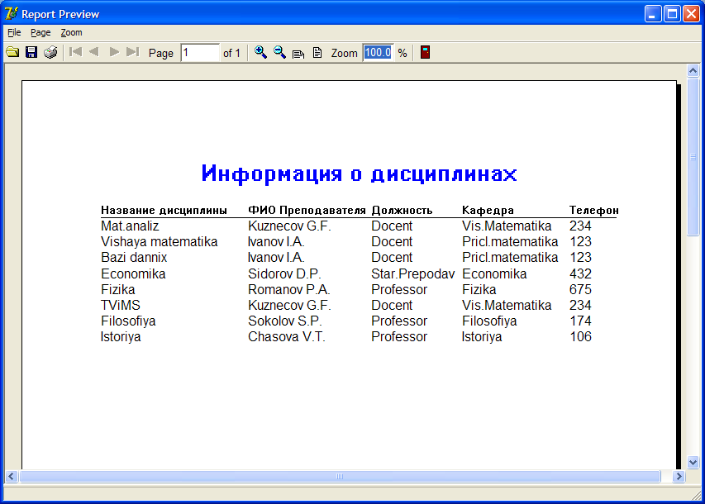The width and height of the screenshot is (705, 504).
Task: Click phone number '675'
Action: pos(580,289)
